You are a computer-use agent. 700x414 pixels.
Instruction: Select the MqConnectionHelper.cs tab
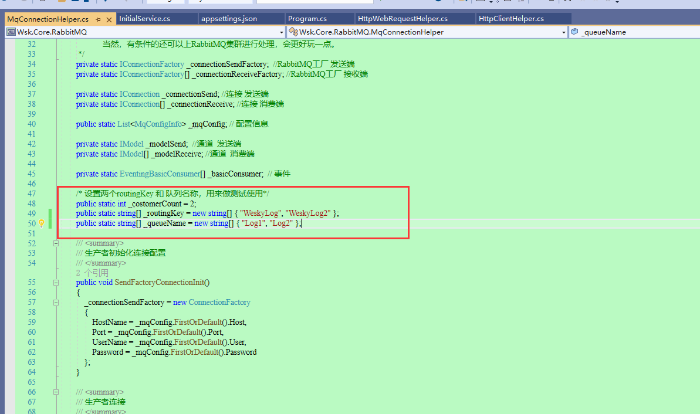pos(48,19)
